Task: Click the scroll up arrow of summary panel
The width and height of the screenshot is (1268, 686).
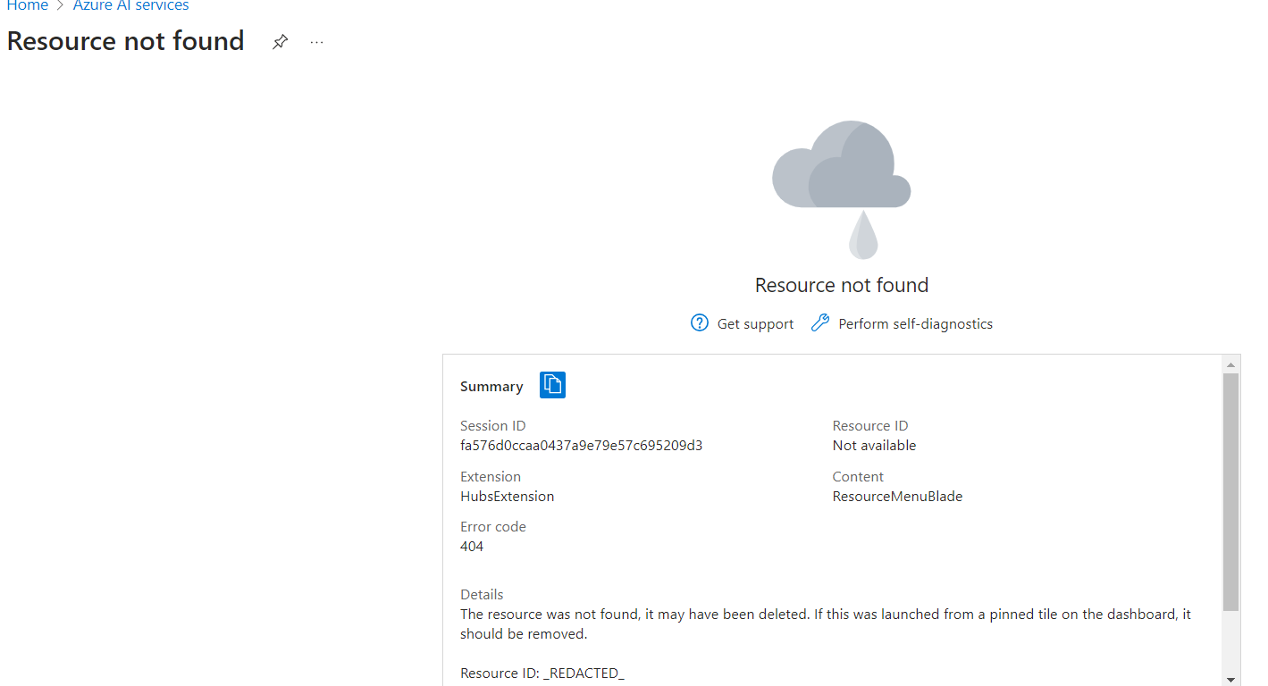Action: click(x=1230, y=364)
